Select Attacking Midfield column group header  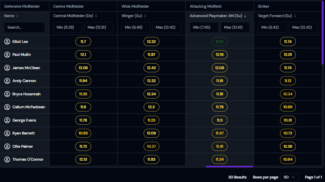[x=205, y=6]
